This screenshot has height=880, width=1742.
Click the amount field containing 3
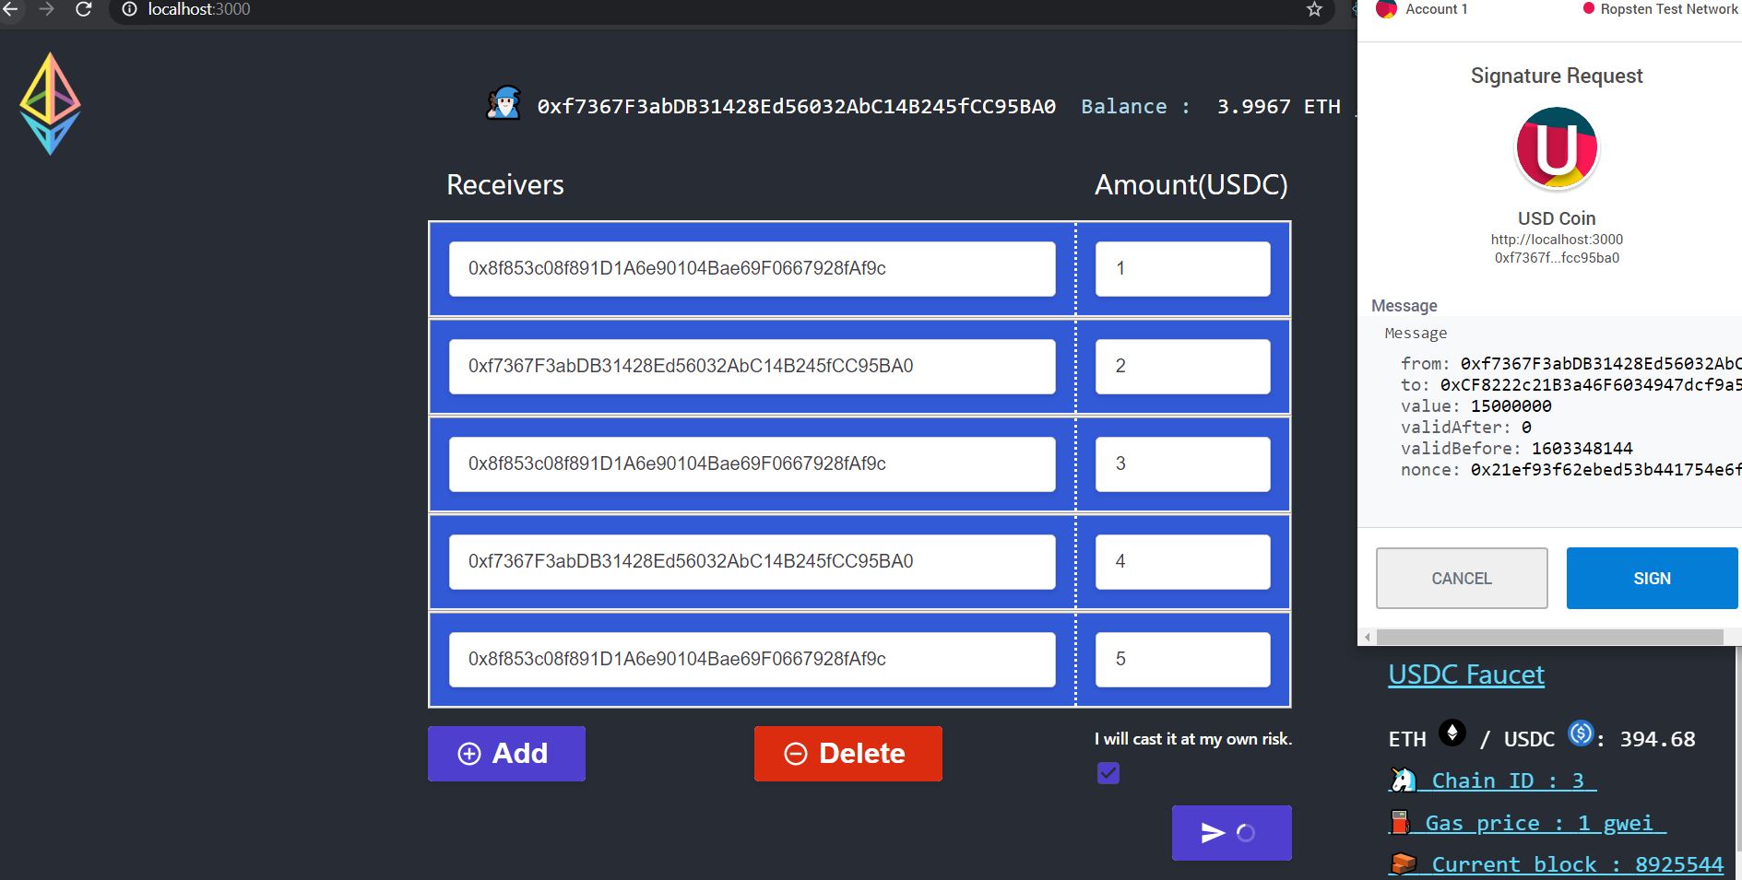point(1183,464)
